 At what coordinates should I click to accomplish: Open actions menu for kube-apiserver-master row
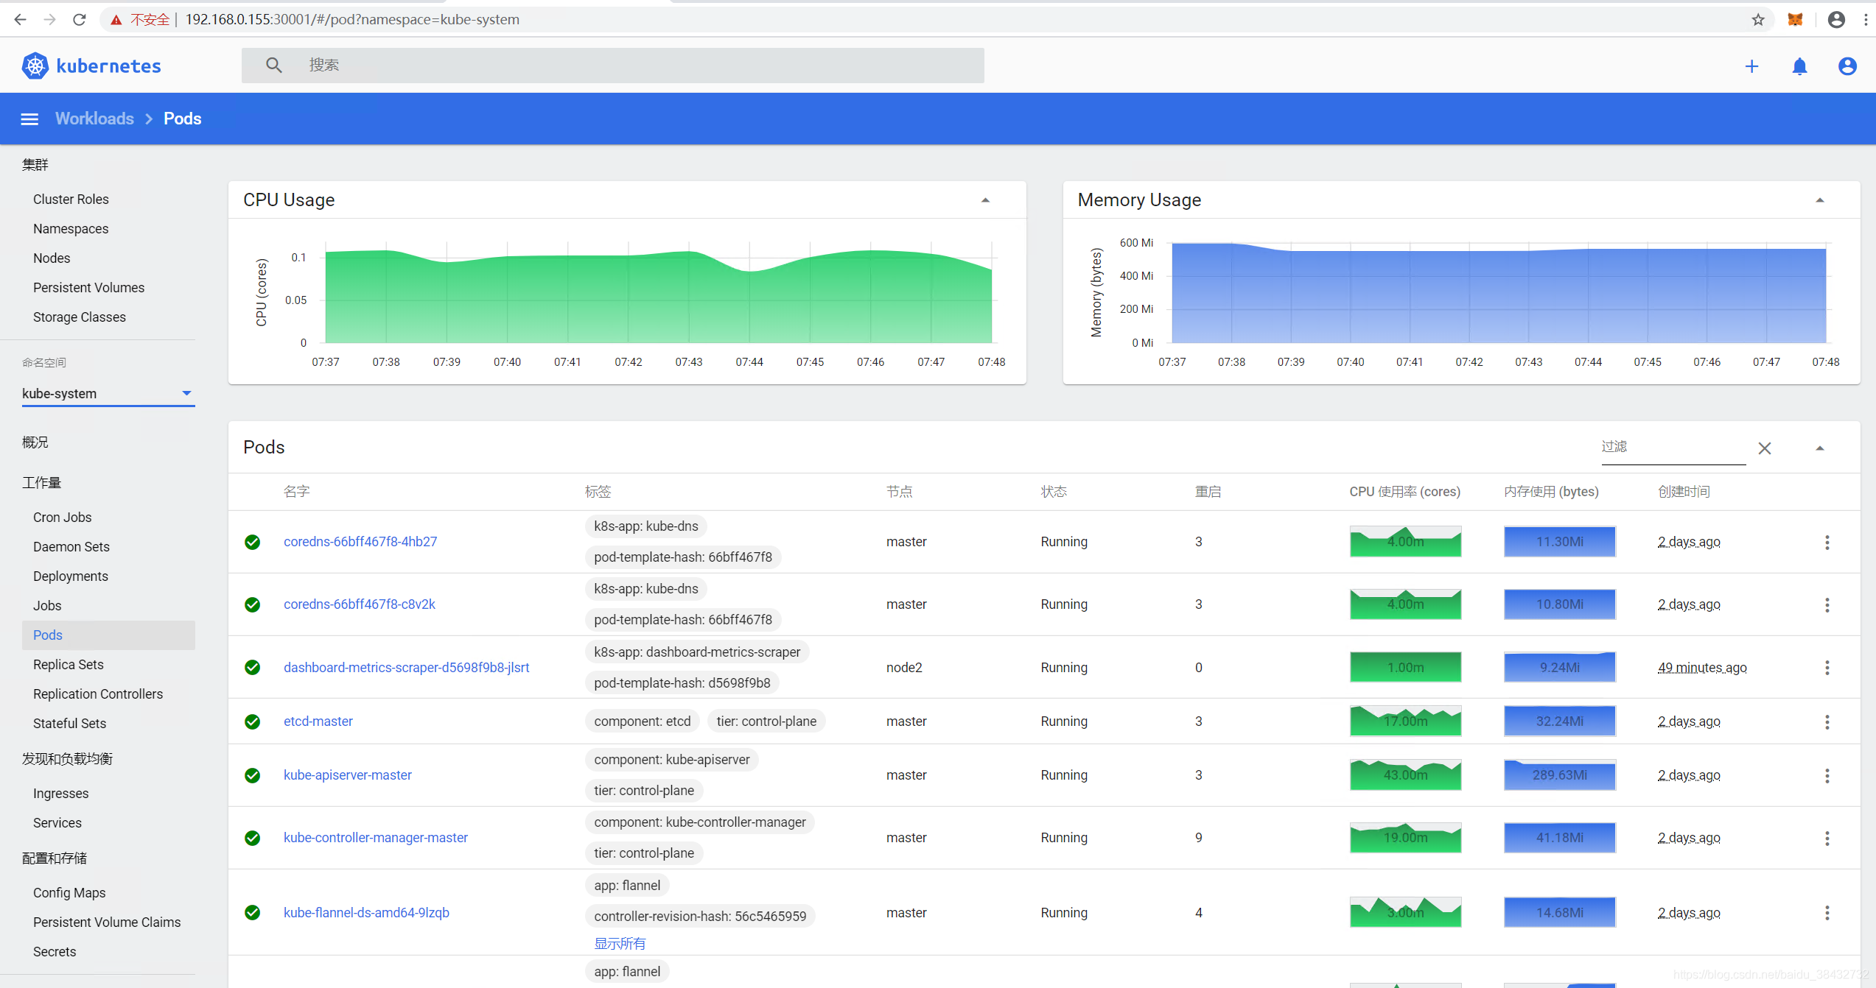click(x=1827, y=775)
